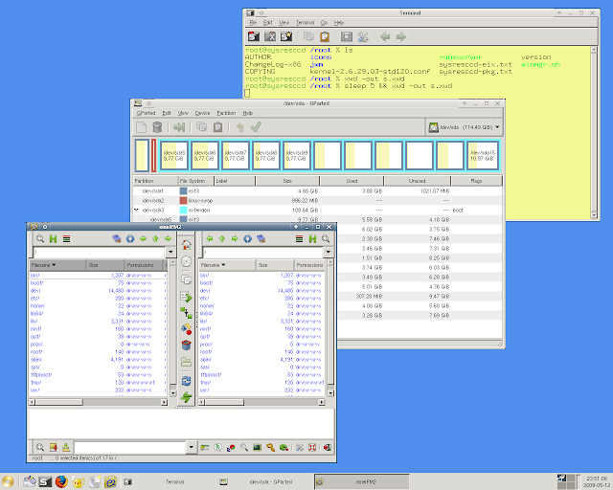
Task: Click the right pane magnifier filter icon
Action: click(326, 238)
